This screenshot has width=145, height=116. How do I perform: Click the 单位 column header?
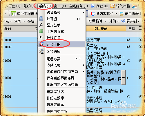click(132, 28)
